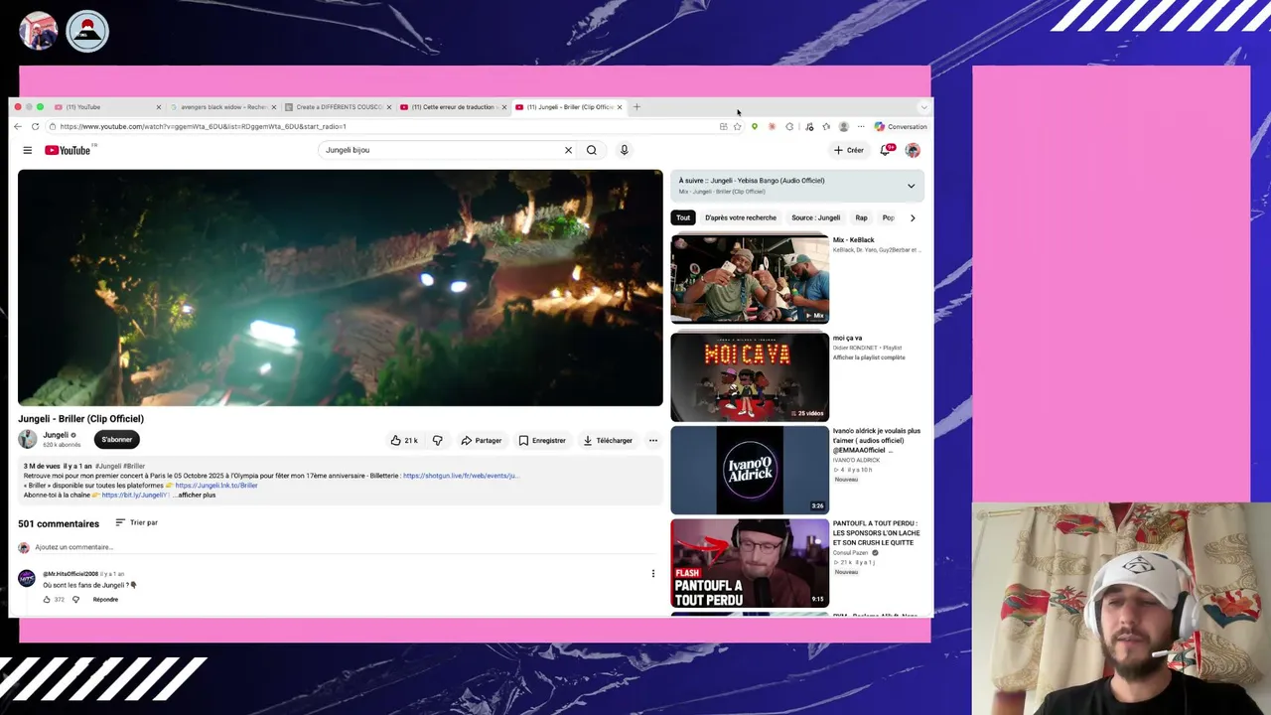Select the 'Tout' filter chip
Screen dimensions: 1271x715
683,217
